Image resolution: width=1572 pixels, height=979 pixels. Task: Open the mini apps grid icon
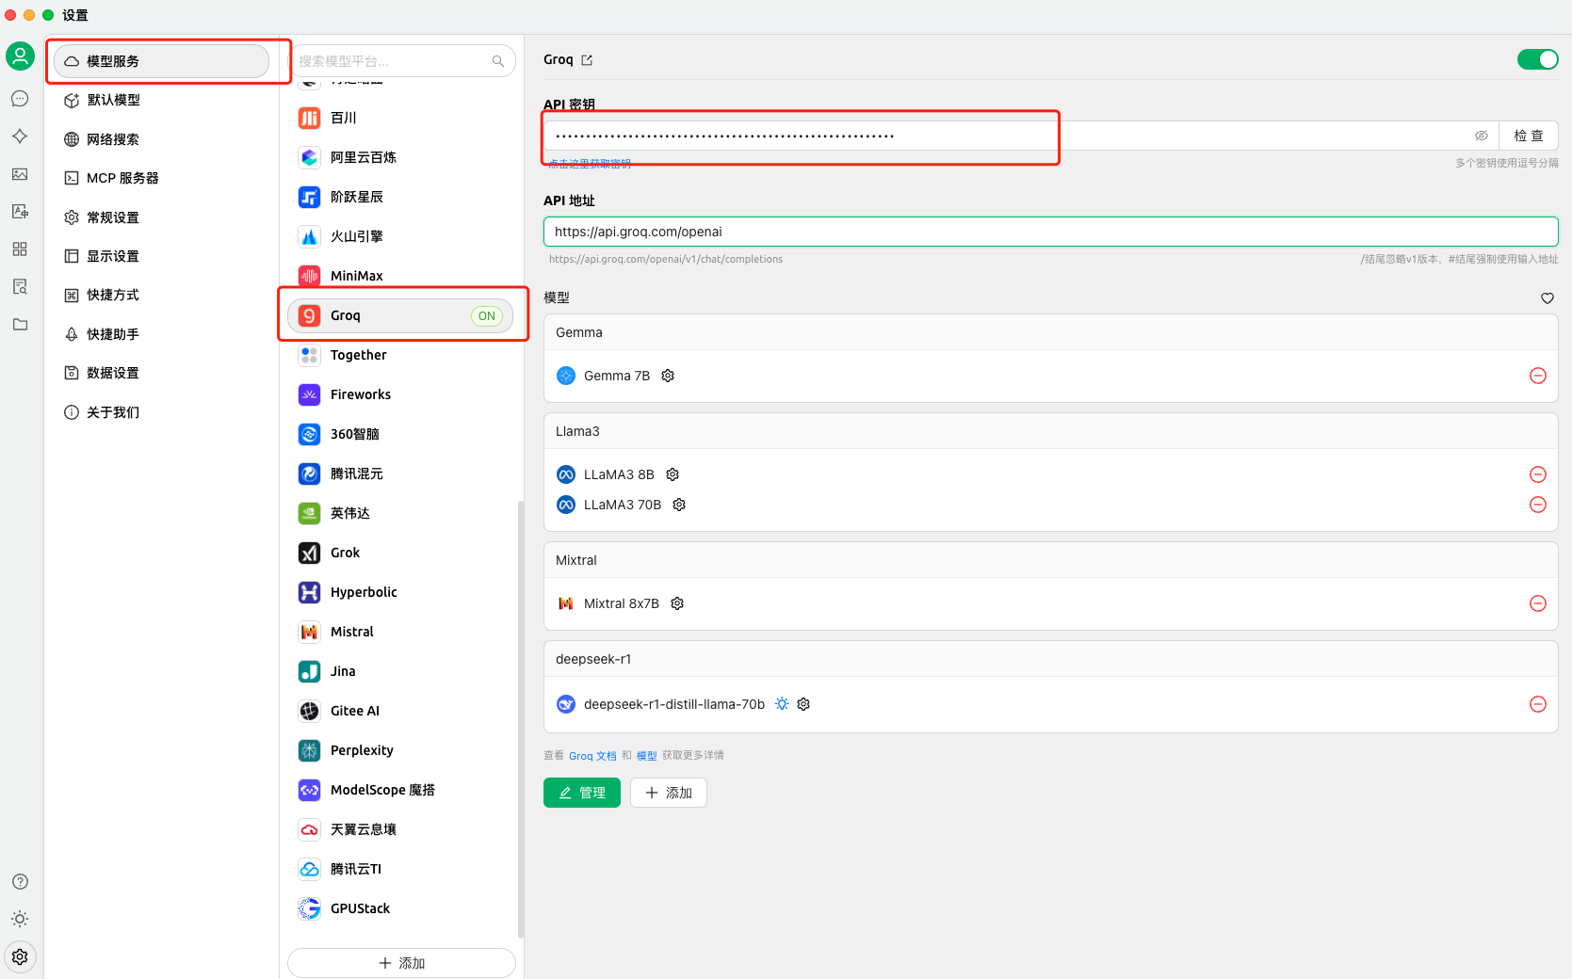[x=20, y=249]
